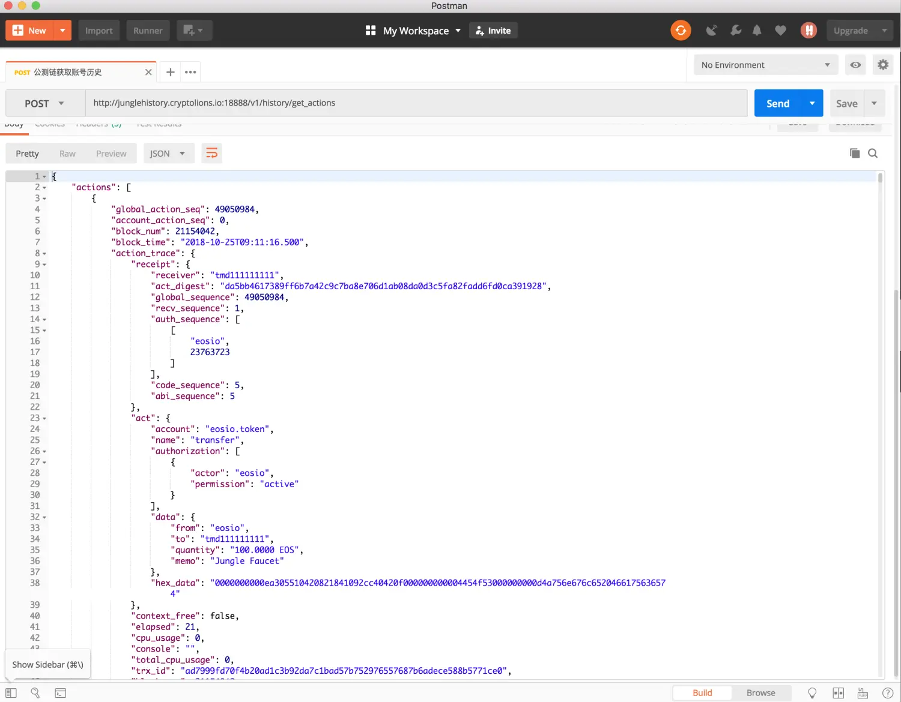This screenshot has width=901, height=702.
Task: Collapse the "act" object fold arrow
Action: tap(44, 418)
